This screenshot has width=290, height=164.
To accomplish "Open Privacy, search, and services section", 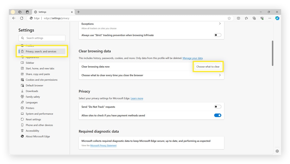I will tap(42, 51).
